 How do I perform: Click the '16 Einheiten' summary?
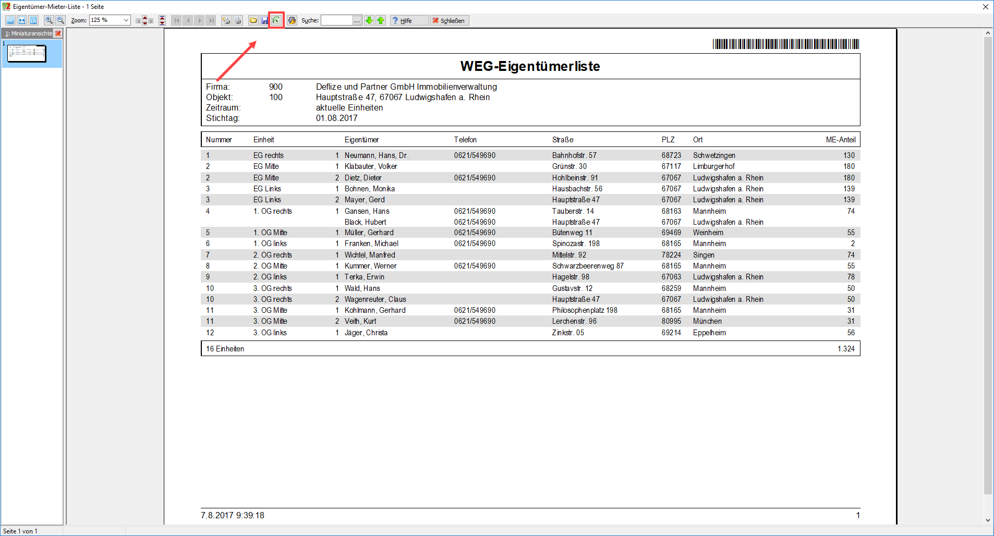click(225, 349)
